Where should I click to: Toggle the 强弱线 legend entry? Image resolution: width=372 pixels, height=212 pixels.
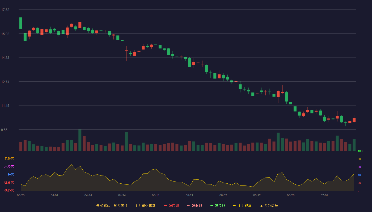pos(195,206)
